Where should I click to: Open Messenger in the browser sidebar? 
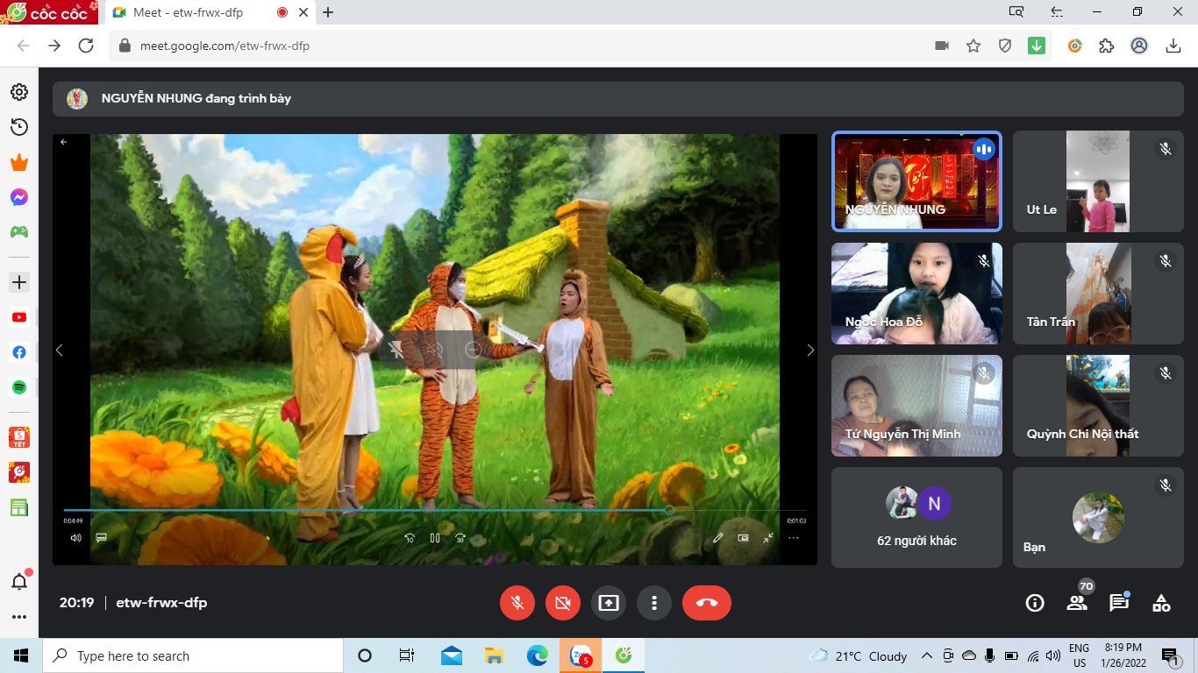18,198
